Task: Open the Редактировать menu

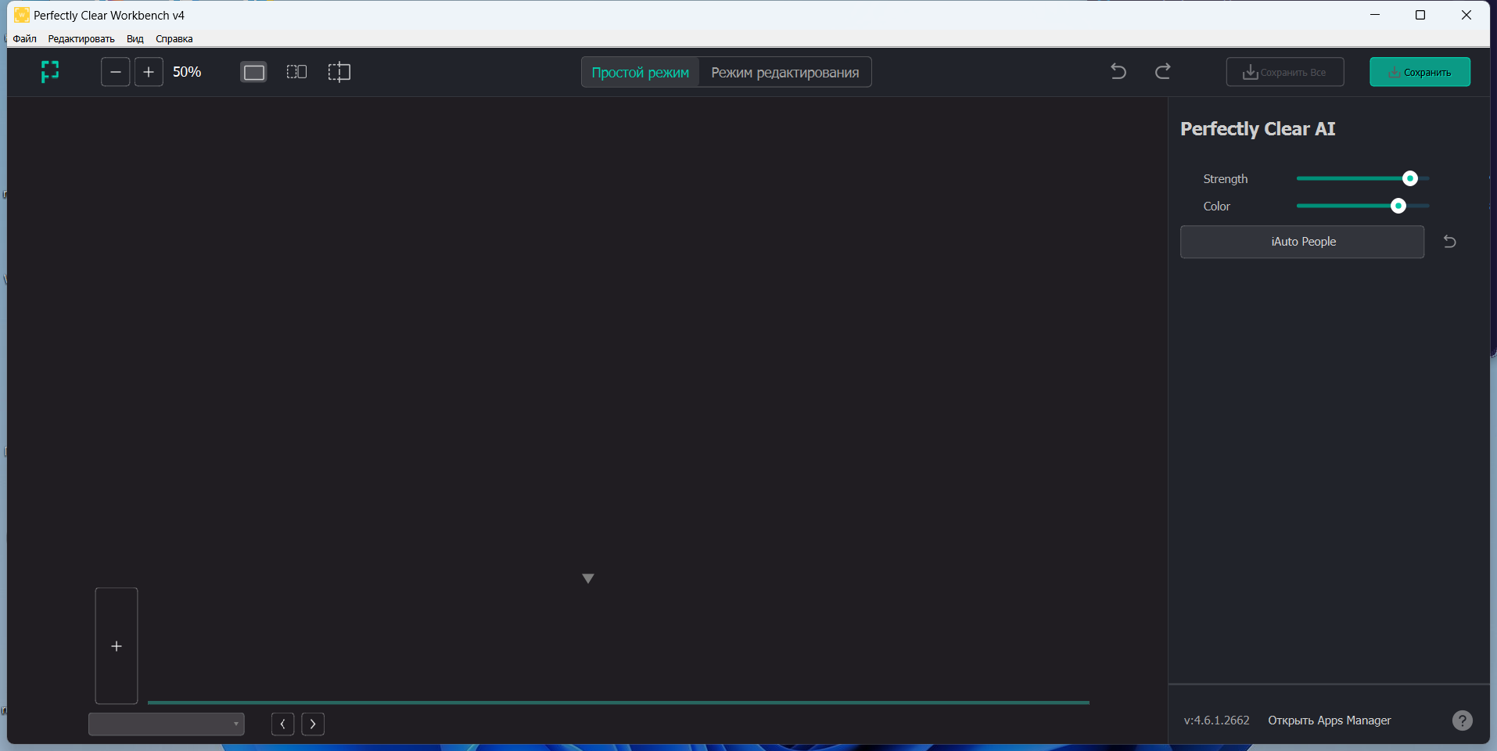Action: pyautogui.click(x=81, y=39)
